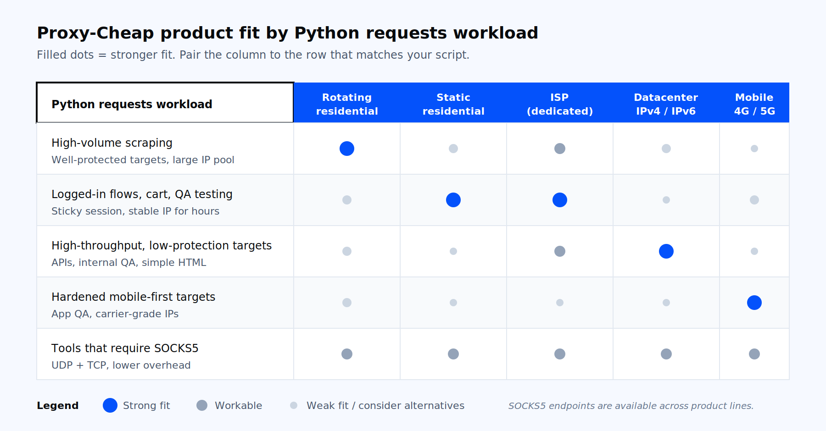826x431 pixels.
Task: Click High-throughput, low-protection targets row title
Action: click(x=162, y=246)
